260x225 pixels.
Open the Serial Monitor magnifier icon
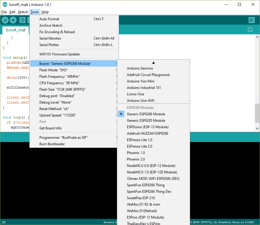pyautogui.click(x=251, y=20)
